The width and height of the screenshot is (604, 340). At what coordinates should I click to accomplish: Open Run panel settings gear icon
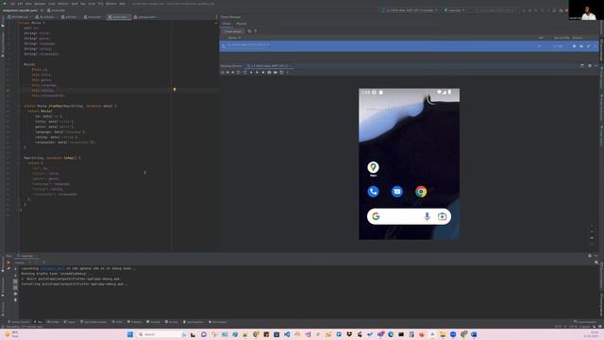[589, 256]
